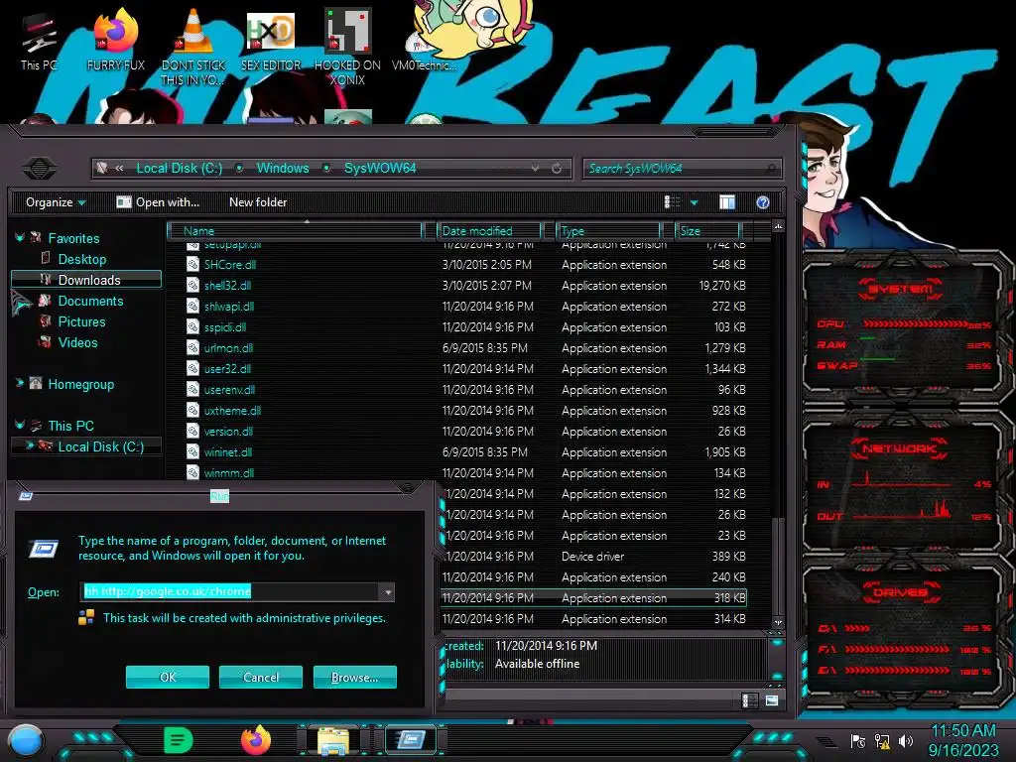The image size is (1016, 762).
Task: Click the SysWOW64 breadcrumb
Action: (380, 169)
